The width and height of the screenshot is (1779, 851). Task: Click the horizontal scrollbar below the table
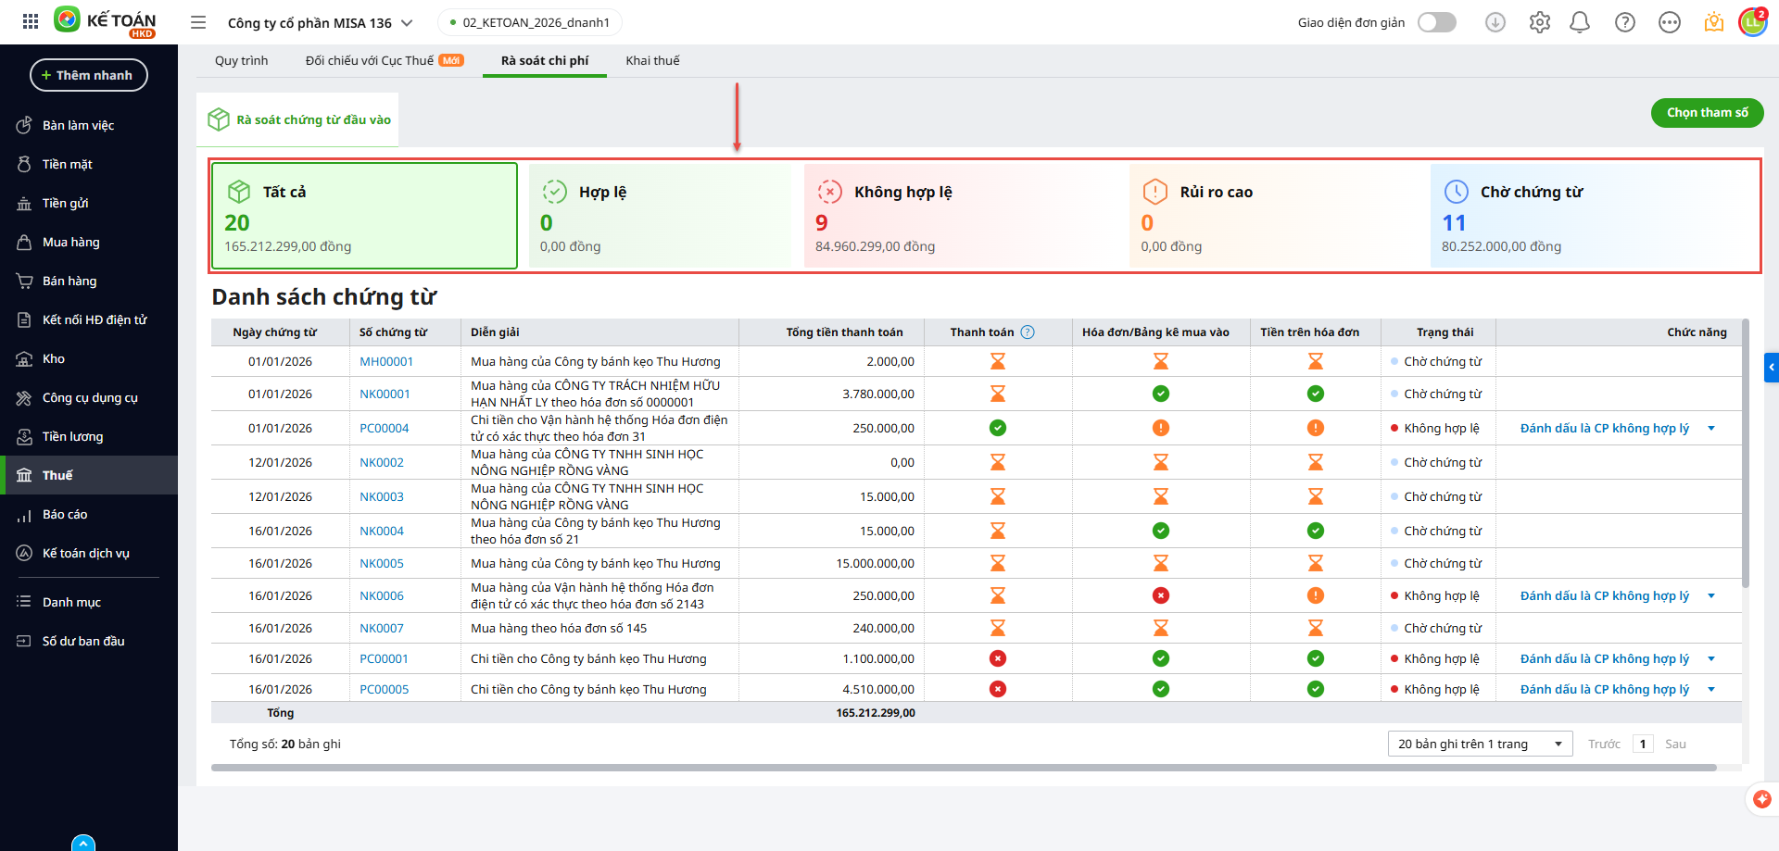pyautogui.click(x=964, y=768)
